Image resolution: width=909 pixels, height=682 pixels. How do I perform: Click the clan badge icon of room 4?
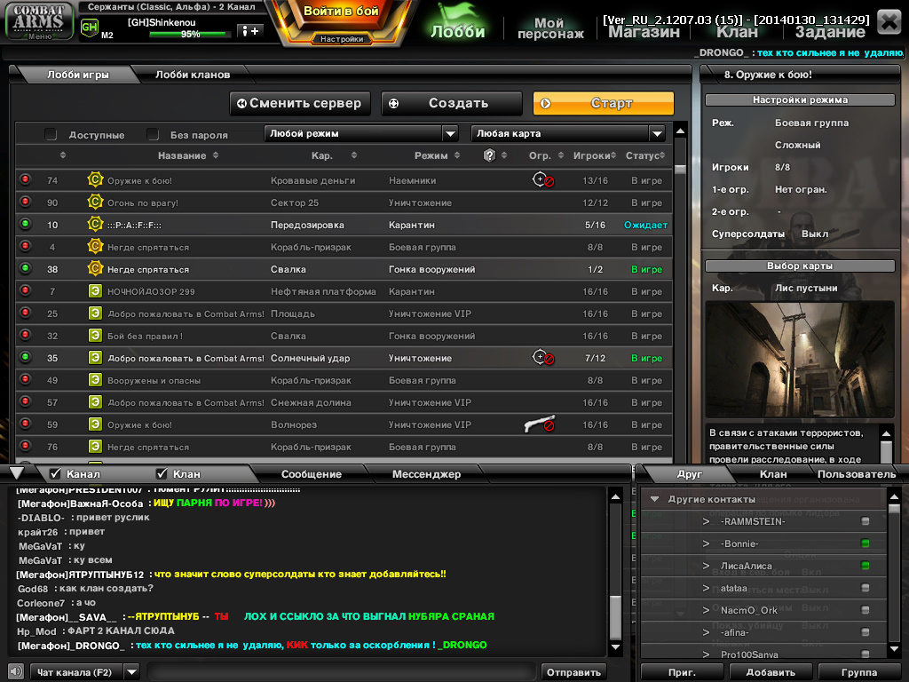95,247
